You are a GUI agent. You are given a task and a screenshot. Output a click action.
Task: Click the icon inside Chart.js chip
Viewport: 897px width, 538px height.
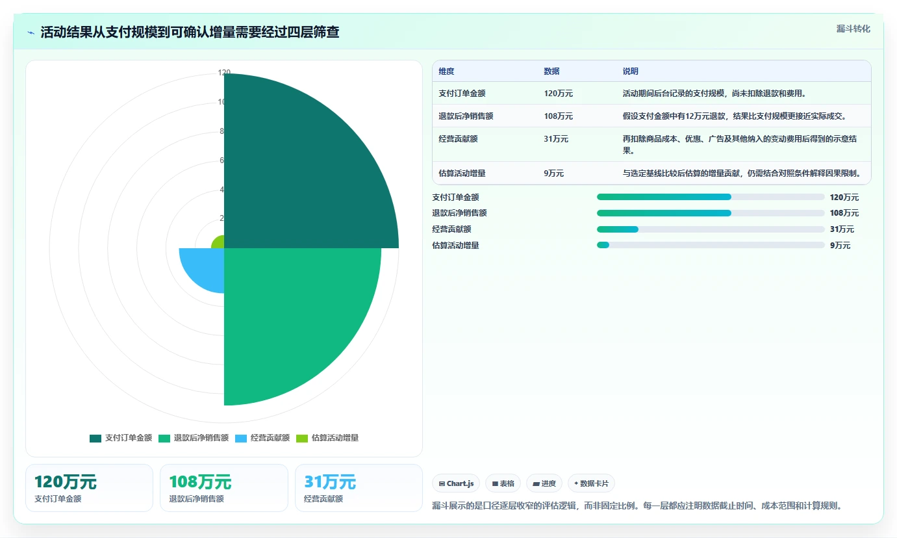click(442, 483)
